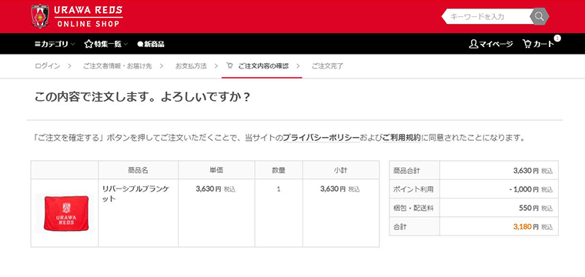Click product name リバーシブルブランケット
This screenshot has width=585, height=277.
(135, 193)
